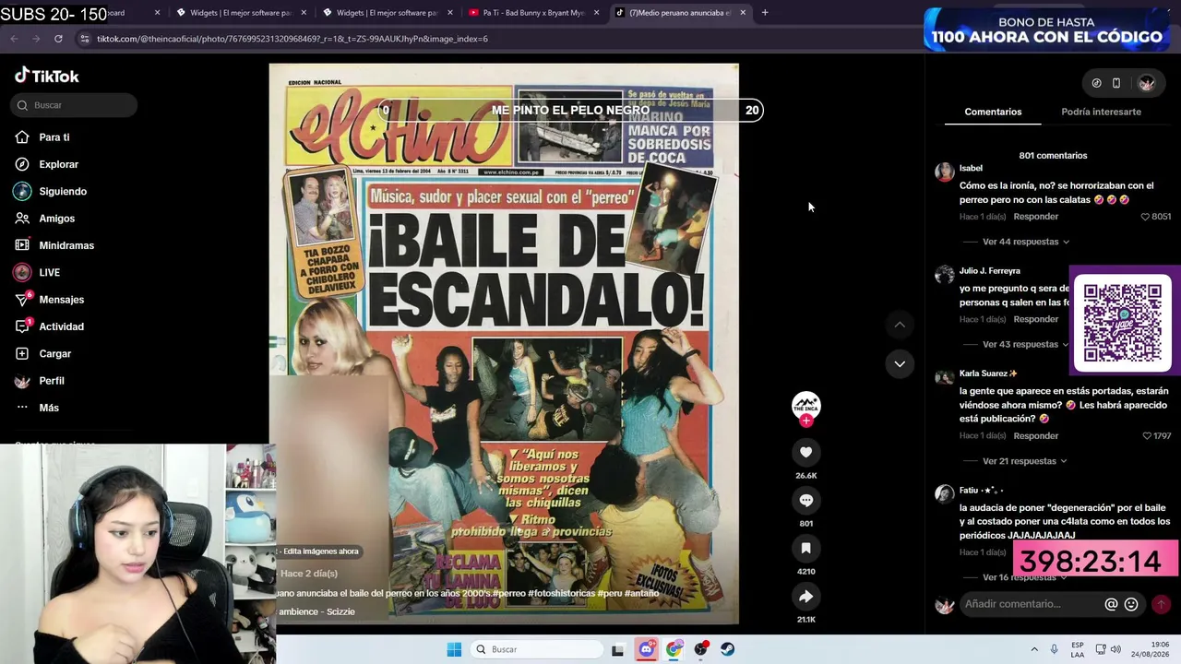1181x664 pixels.
Task: Click Edita imágenes ahora label
Action: [320, 551]
